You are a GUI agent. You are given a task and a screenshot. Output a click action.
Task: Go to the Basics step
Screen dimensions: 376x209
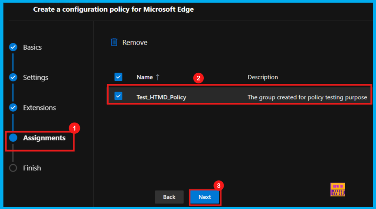(x=32, y=47)
